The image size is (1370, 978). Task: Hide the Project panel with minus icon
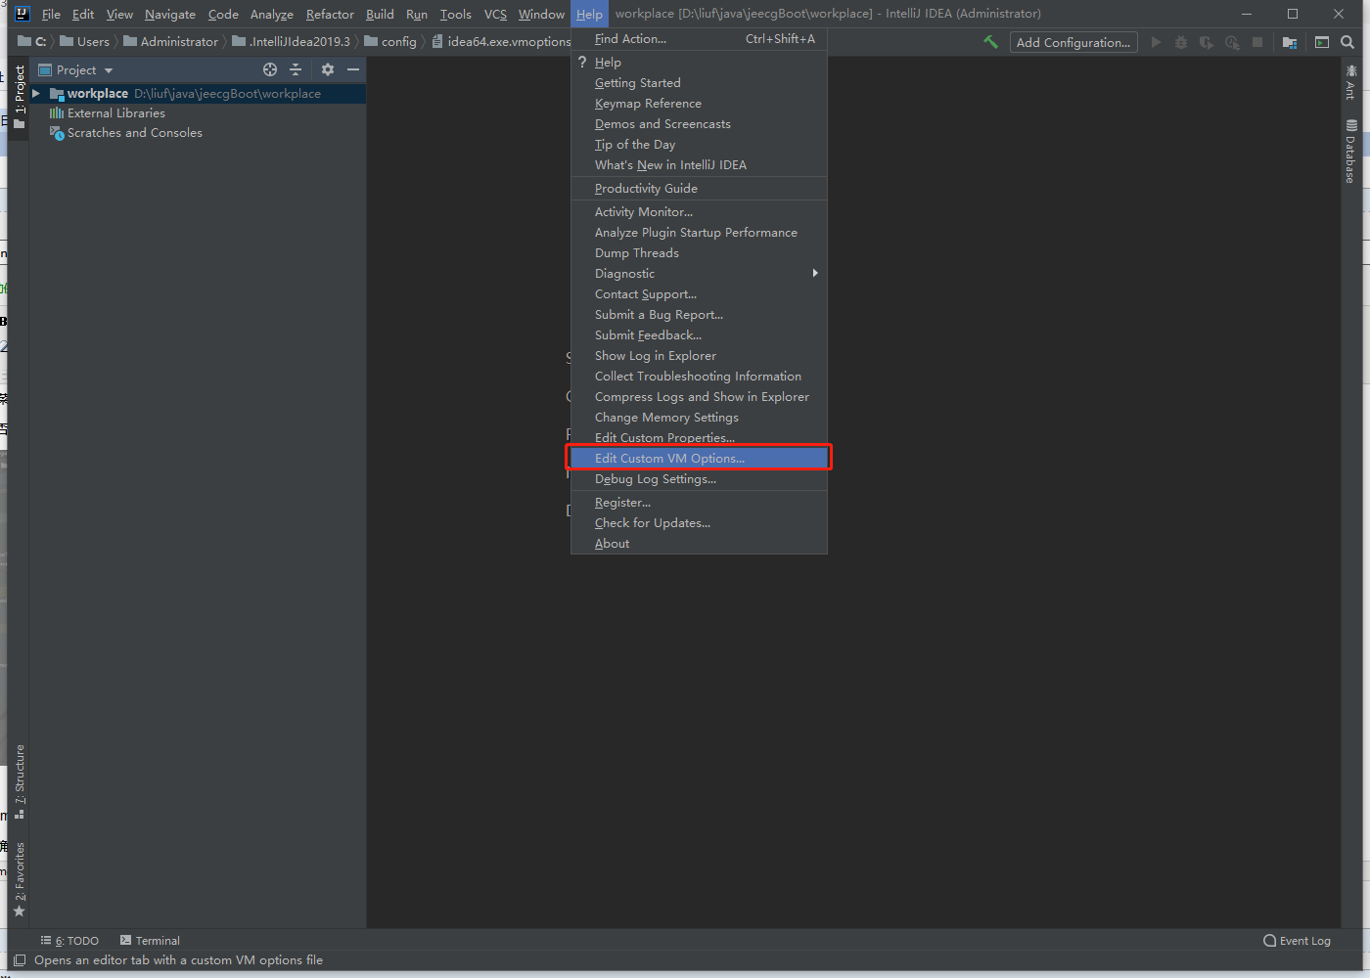coord(353,69)
